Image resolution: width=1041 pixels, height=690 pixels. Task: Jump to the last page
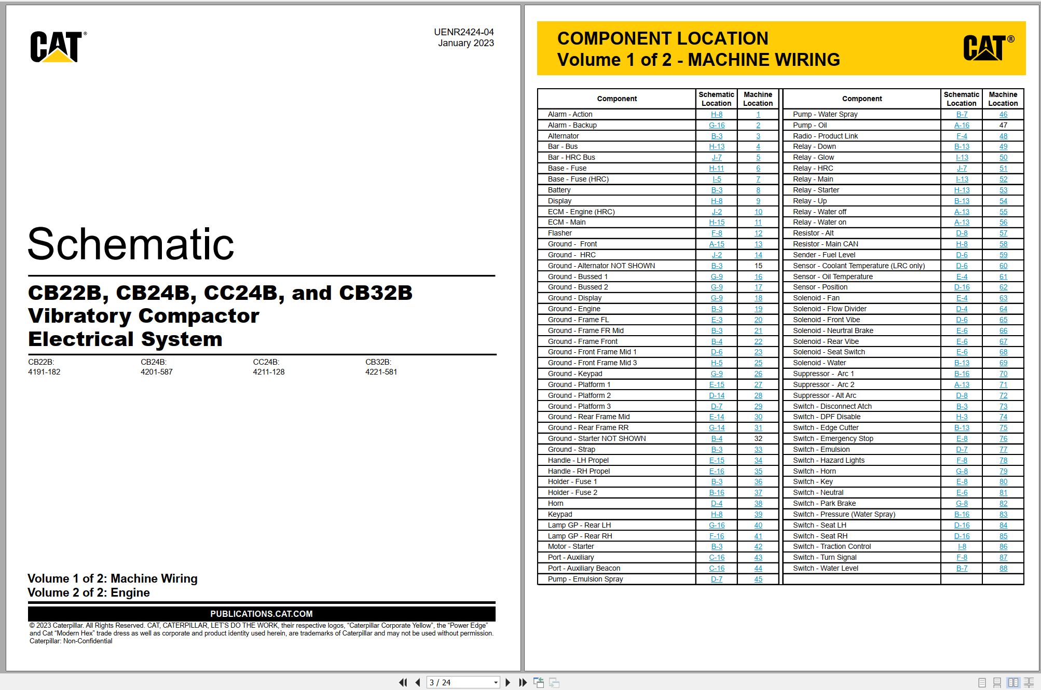click(523, 683)
